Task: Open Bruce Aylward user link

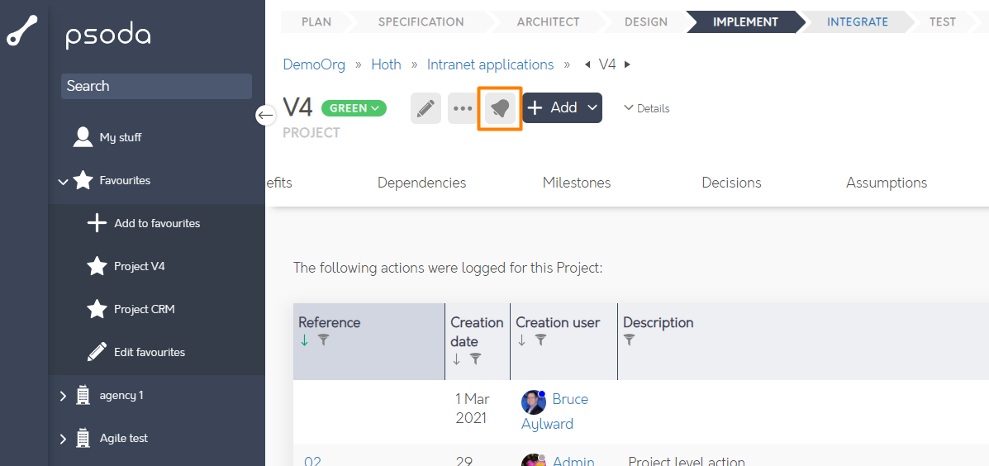Action: point(554,411)
